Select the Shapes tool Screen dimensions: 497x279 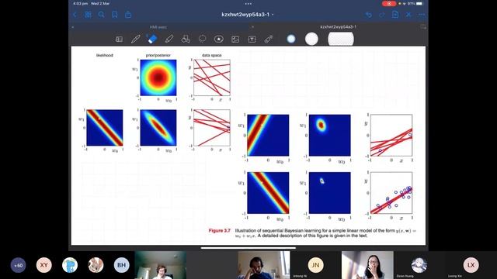(186, 39)
